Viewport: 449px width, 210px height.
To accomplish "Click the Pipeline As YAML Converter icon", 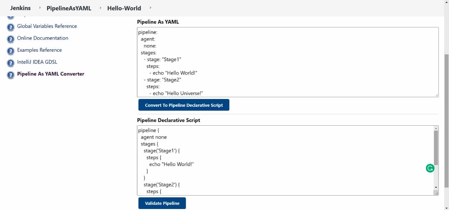I will click(11, 75).
